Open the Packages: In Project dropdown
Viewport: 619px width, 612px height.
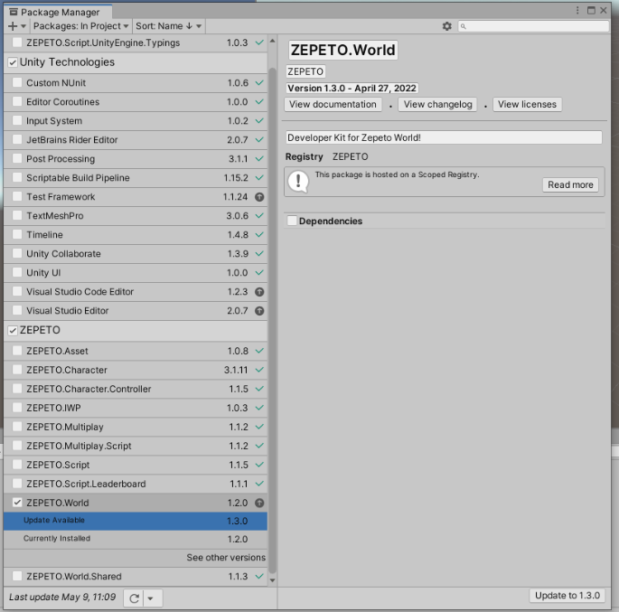point(81,26)
